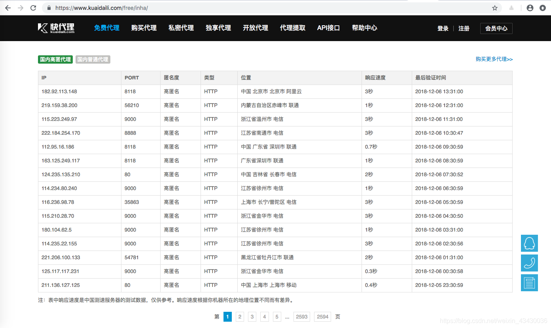Jump to last page 2594

(323, 317)
